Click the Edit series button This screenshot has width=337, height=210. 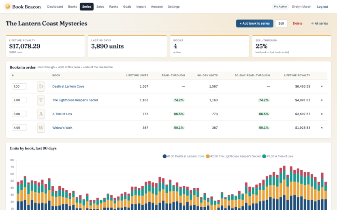coord(282,23)
